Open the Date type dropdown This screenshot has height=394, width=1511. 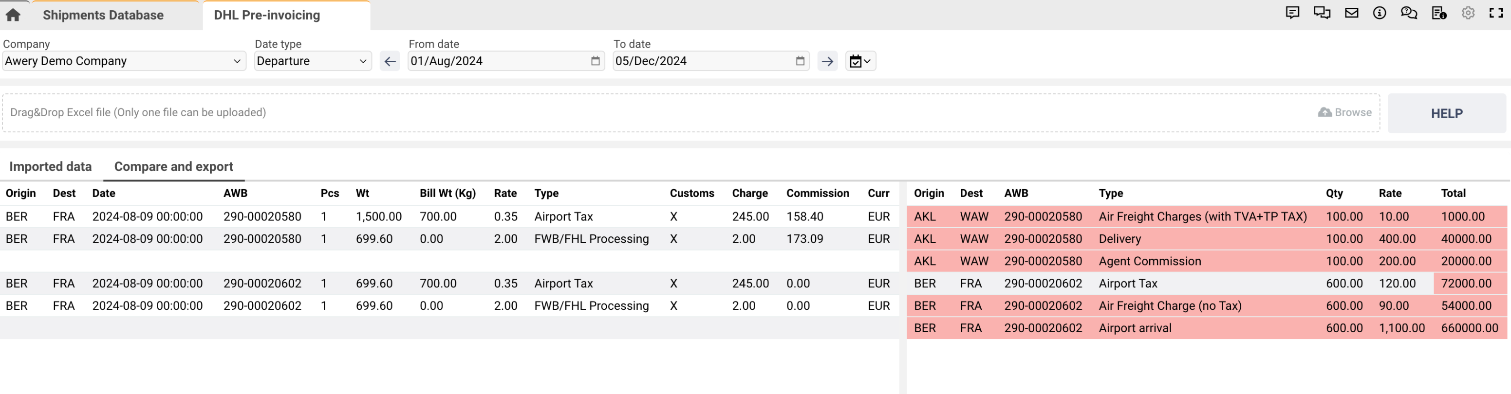click(313, 61)
